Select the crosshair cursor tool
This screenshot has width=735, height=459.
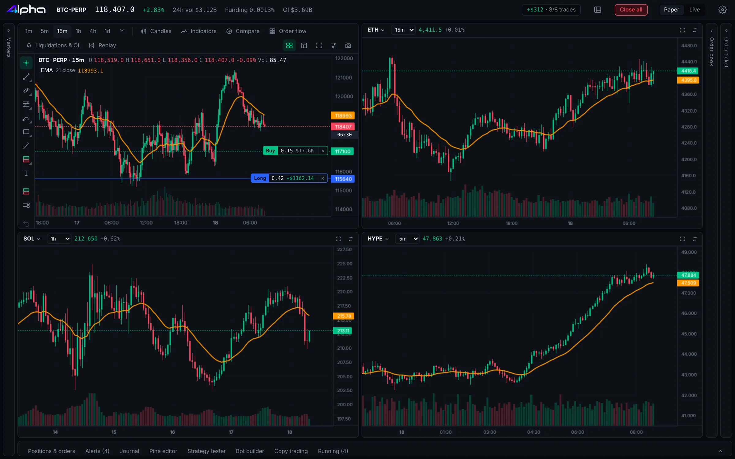tap(26, 63)
